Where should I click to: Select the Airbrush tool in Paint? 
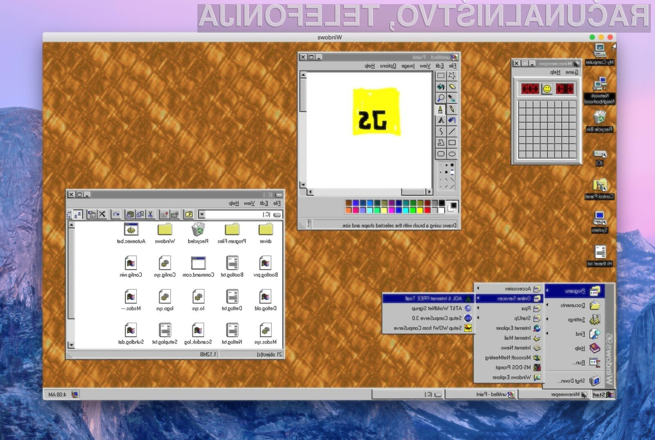[452, 120]
